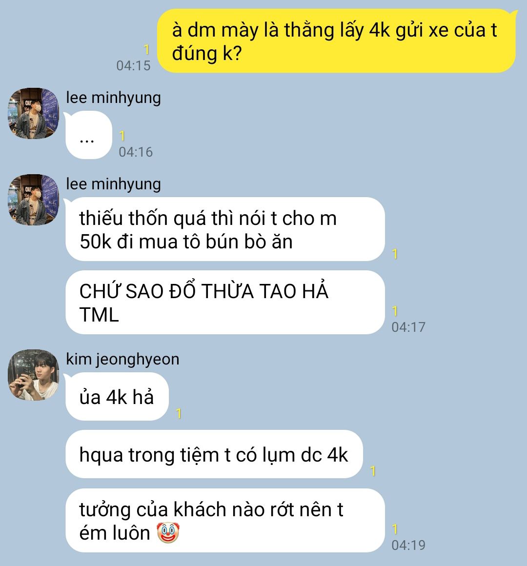Tap the 04:15 timestamp
This screenshot has width=527, height=566.
pos(133,66)
